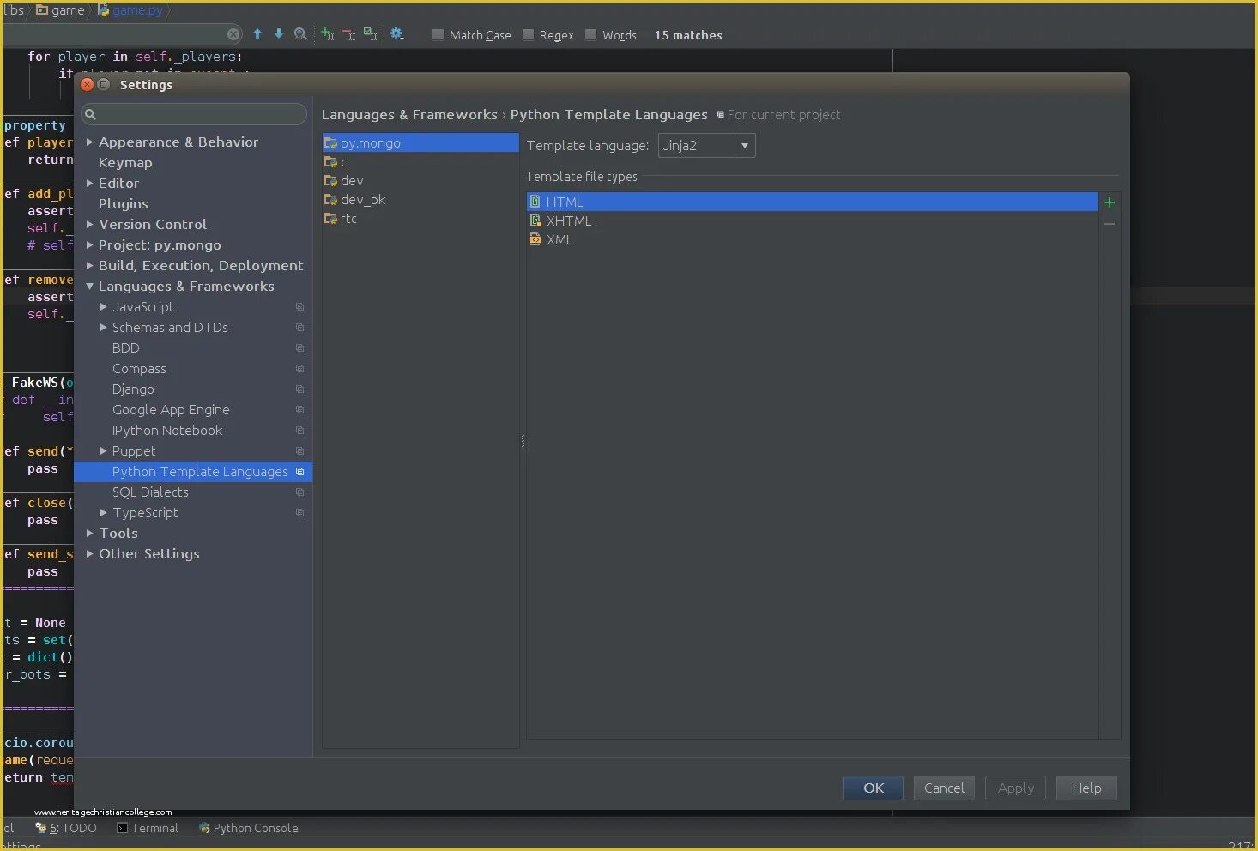Viewport: 1258px width, 851px height.
Task: Select Google App Engine settings
Action: (171, 410)
